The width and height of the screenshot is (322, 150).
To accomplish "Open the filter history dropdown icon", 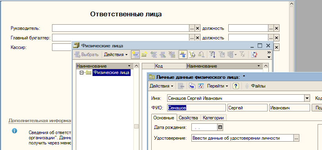I will [x=232, y=55].
